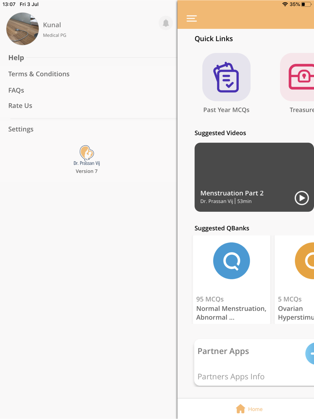
Task: Open the hamburger menu icon
Action: (x=192, y=19)
